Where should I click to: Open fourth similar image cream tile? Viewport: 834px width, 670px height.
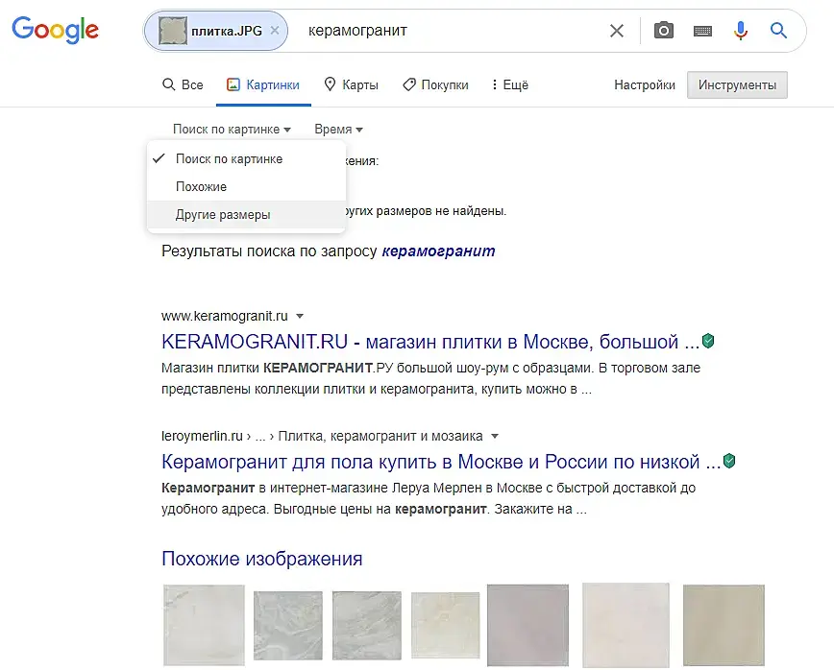[x=446, y=626]
